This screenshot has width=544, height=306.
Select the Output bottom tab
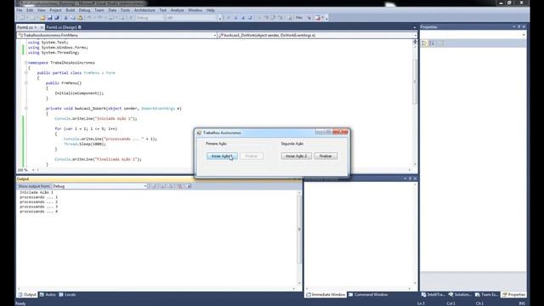pyautogui.click(x=27, y=295)
